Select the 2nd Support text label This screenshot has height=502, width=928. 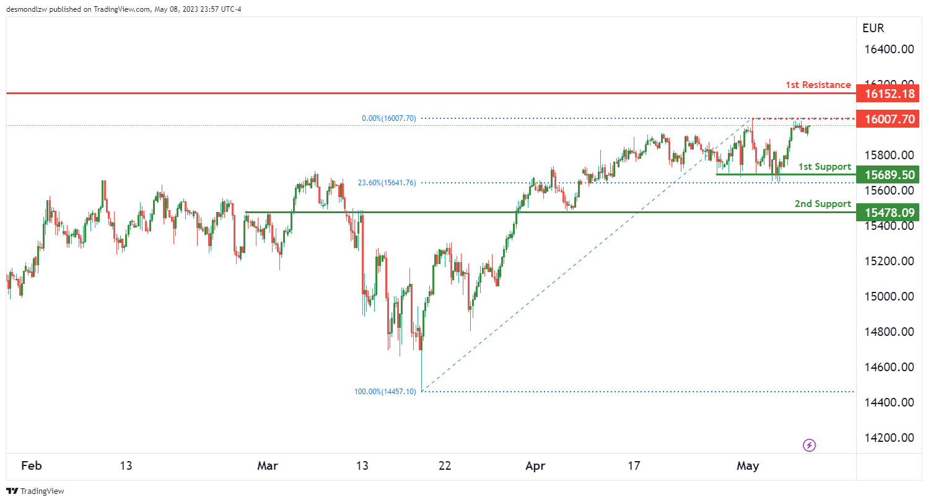pos(823,204)
